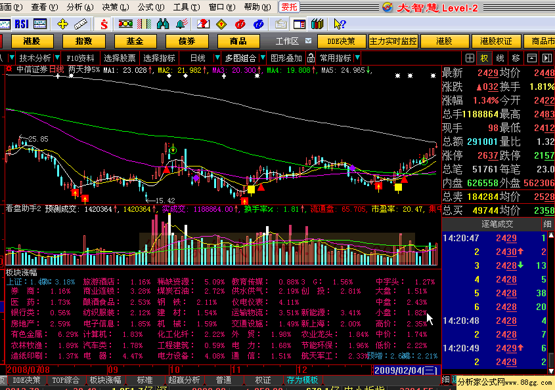Switch to the 板块涨幅 bottom tab
The width and height of the screenshot is (555, 390).
tap(105, 380)
